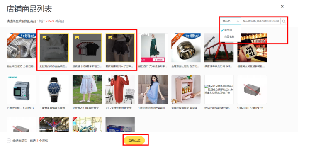Image resolution: width=311 pixels, height=153 pixels.
Task: Select the Siemens controller thumbnail
Action: coord(21,90)
